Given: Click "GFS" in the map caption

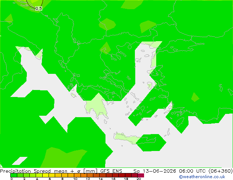Looking at the screenshot, I should point(105,171).
